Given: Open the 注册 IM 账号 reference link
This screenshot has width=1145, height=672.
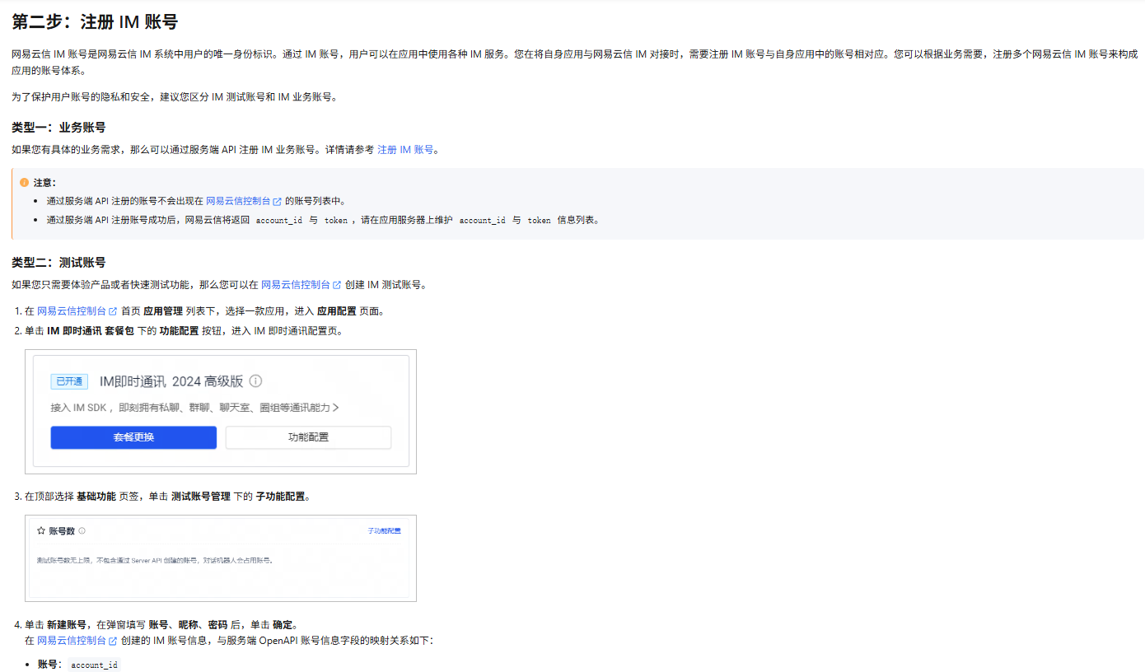Looking at the screenshot, I should 405,150.
